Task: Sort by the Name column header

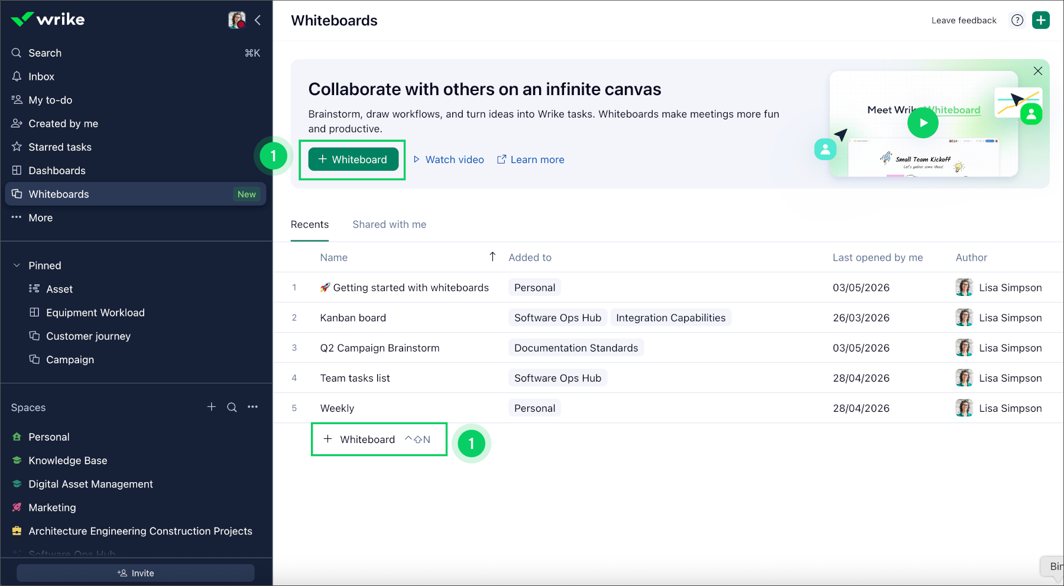Action: pyautogui.click(x=334, y=258)
